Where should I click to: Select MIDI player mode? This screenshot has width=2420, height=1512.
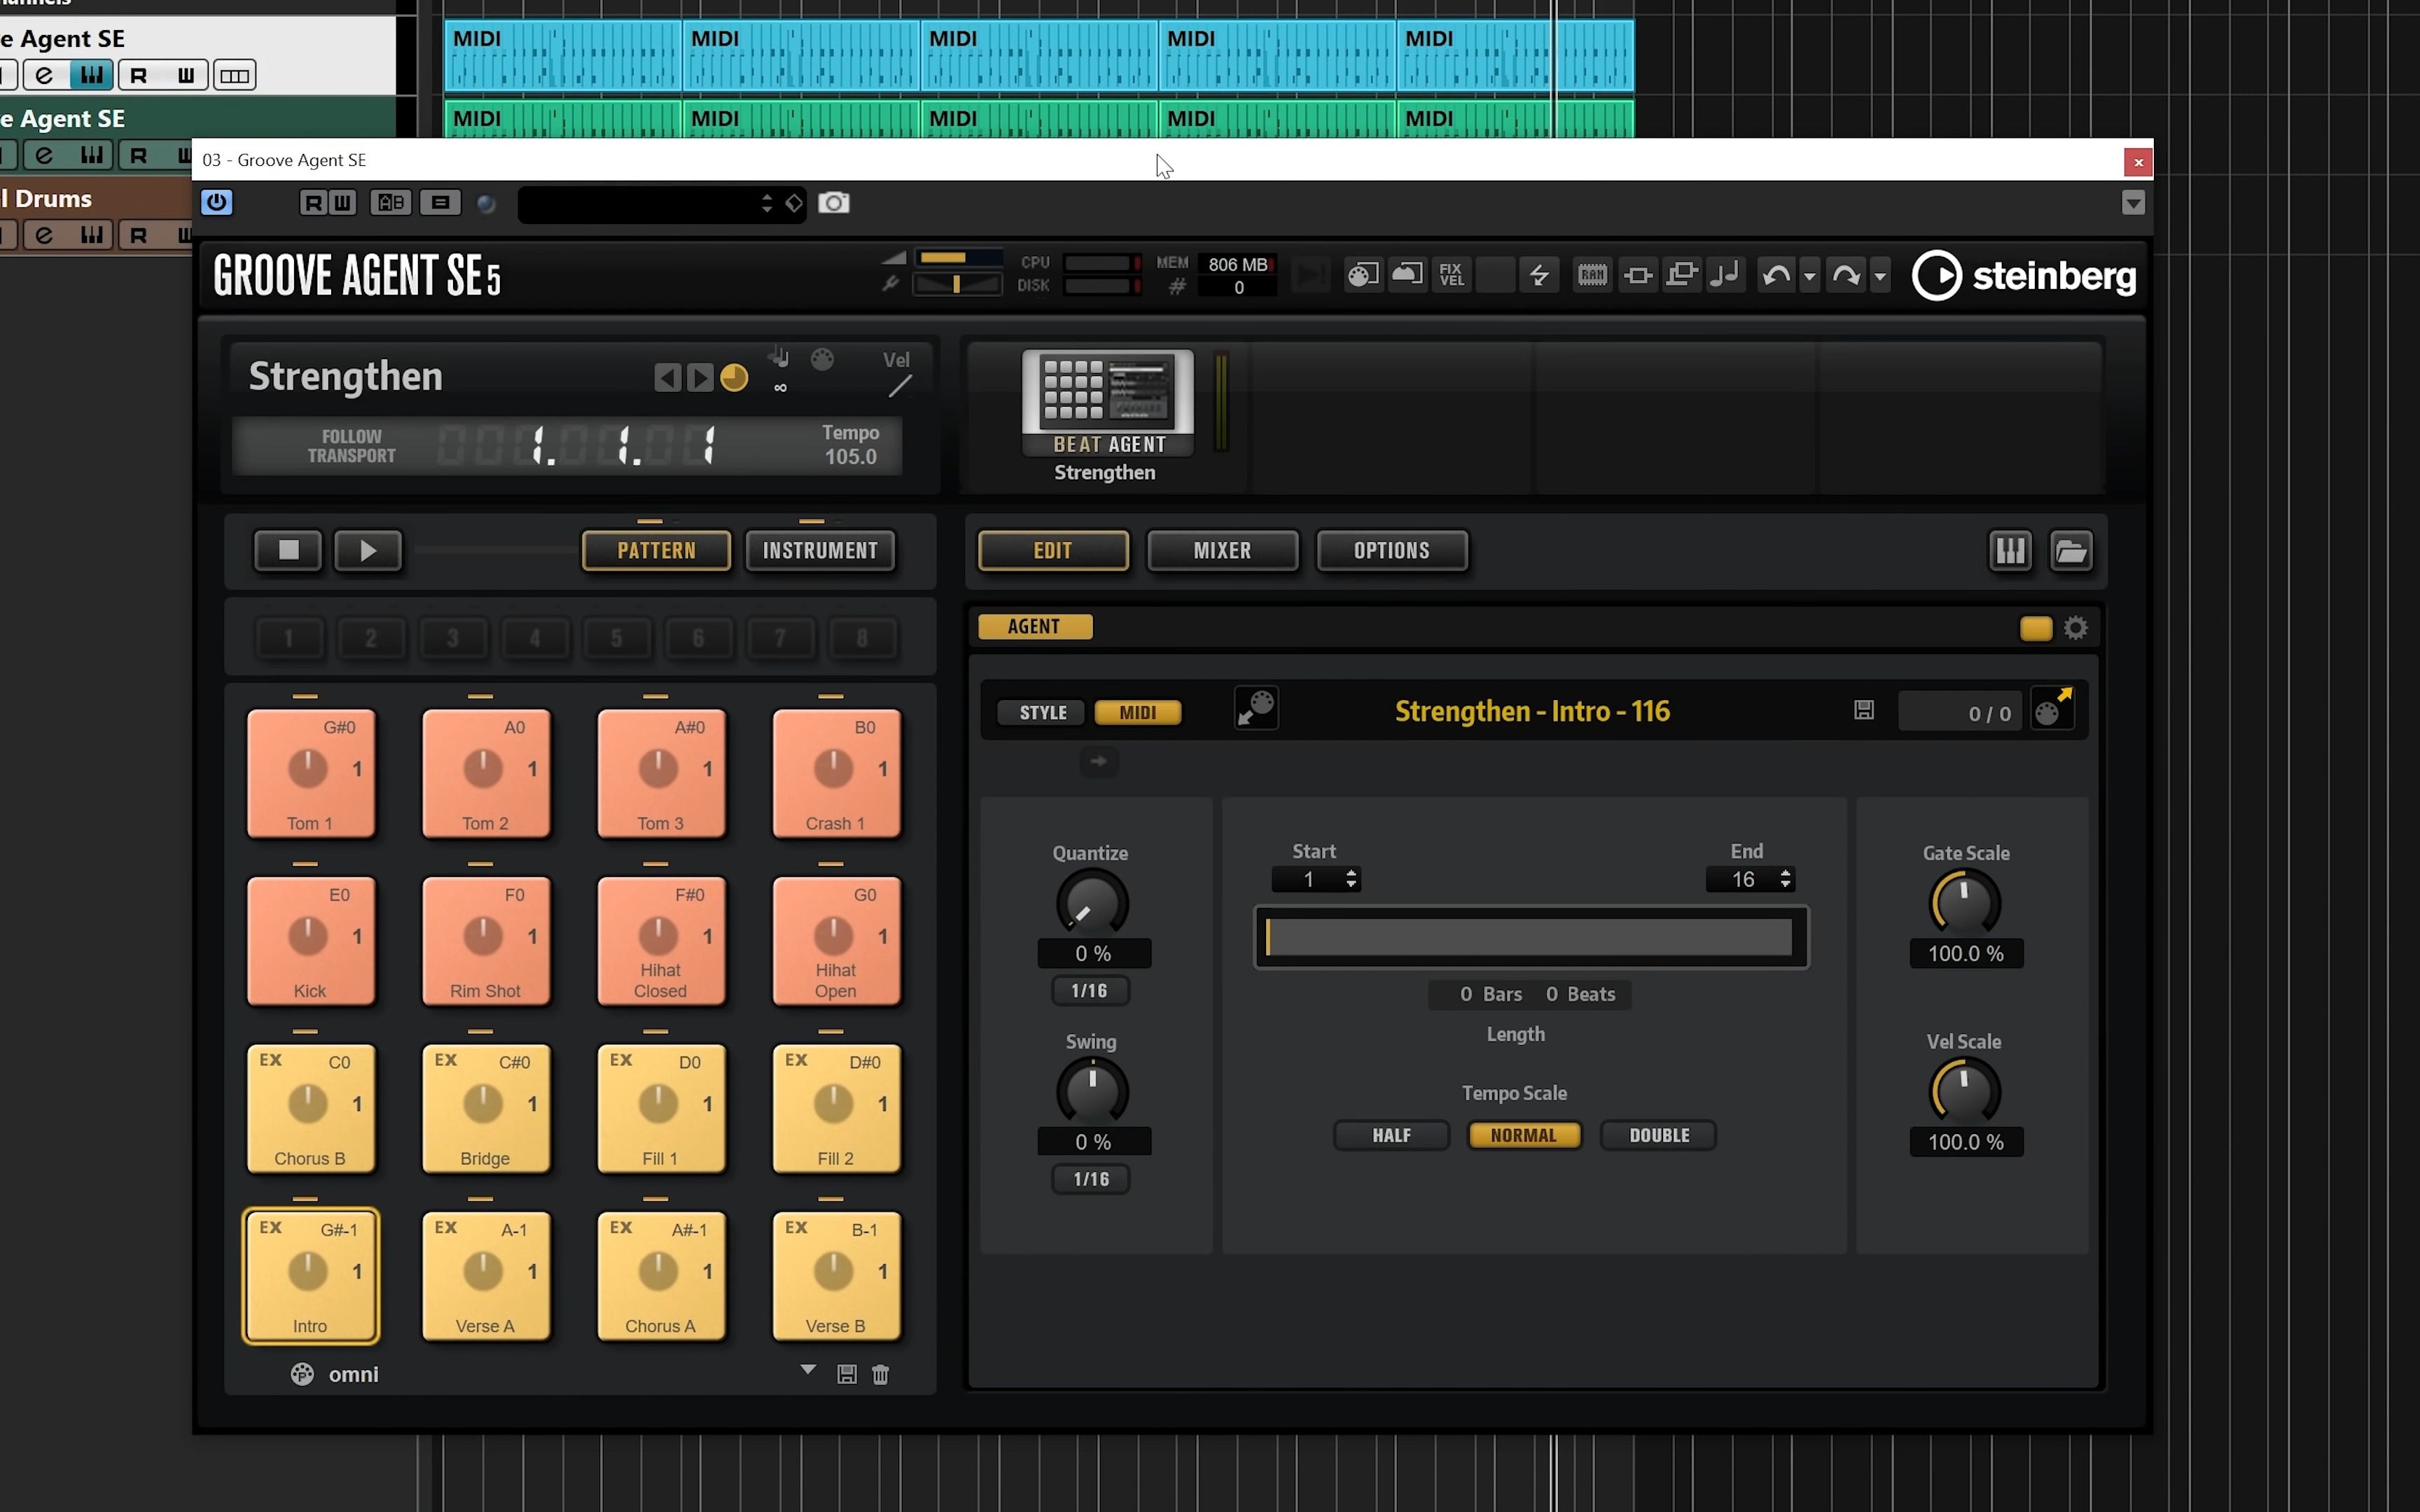coord(1138,712)
